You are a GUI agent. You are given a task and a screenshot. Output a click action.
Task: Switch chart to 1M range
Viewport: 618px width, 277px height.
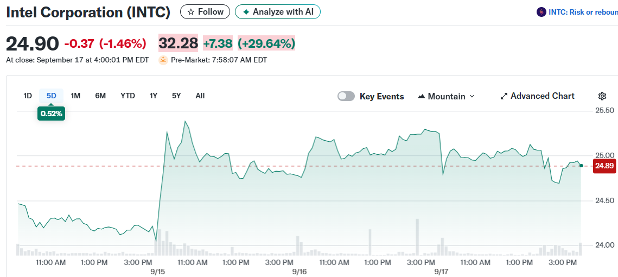(75, 96)
